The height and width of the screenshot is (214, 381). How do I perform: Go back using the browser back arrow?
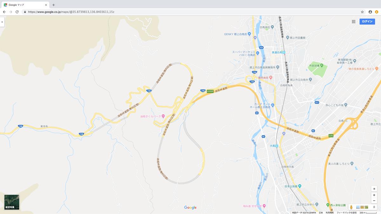point(4,12)
